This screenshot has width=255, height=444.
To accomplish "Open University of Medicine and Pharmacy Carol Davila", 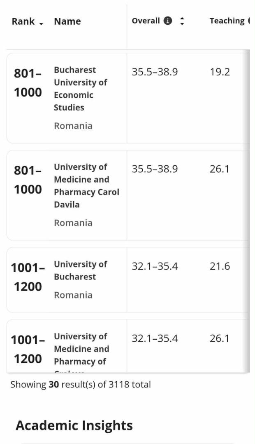I will tap(86, 186).
